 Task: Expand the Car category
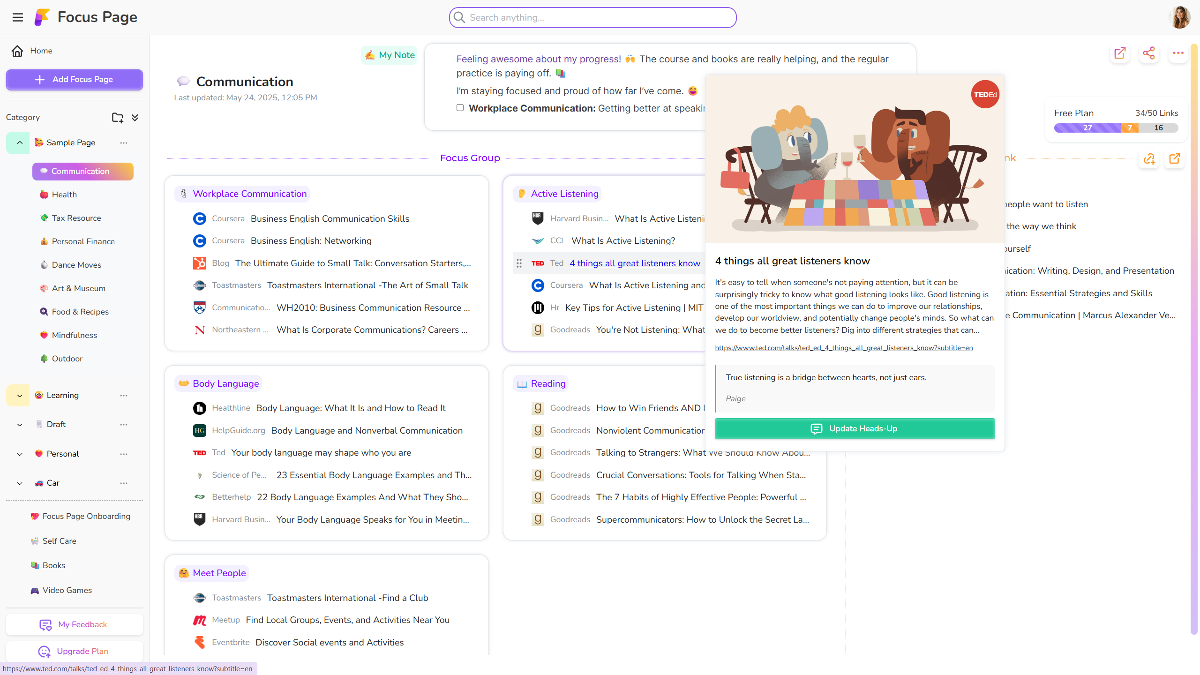19,483
